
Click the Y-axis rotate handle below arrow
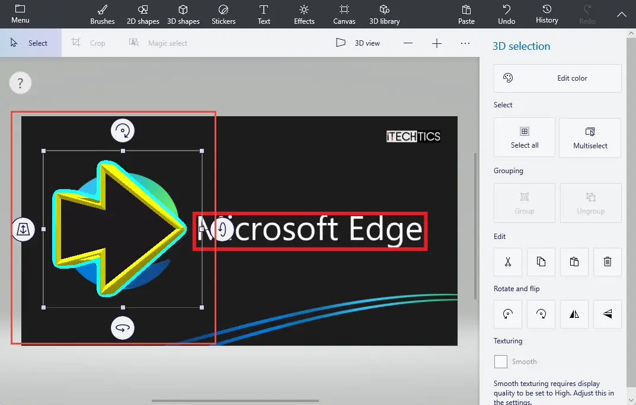(123, 328)
